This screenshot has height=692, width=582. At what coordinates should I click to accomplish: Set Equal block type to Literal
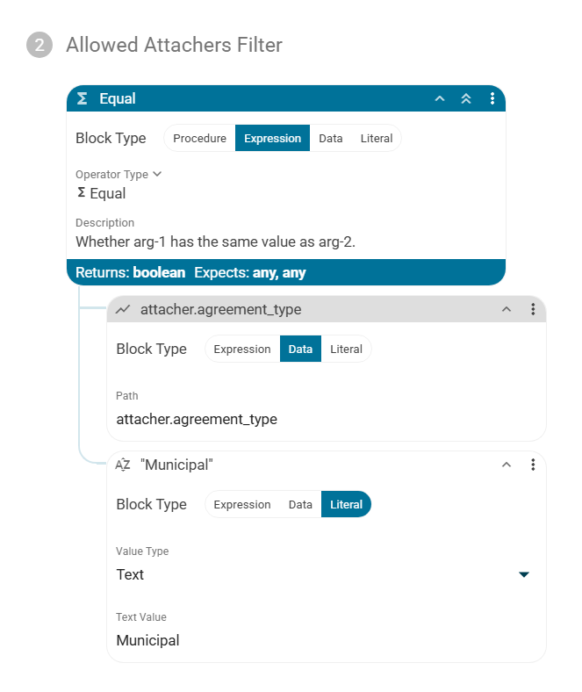[377, 138]
